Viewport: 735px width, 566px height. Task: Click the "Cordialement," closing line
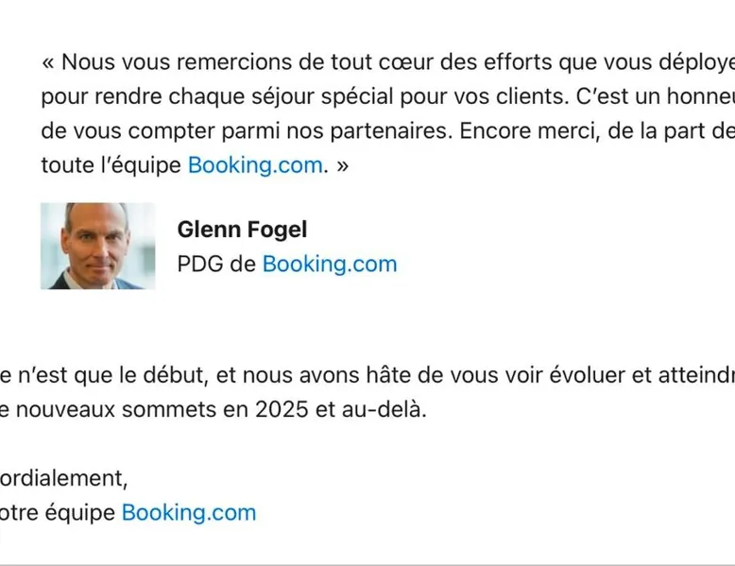63,479
